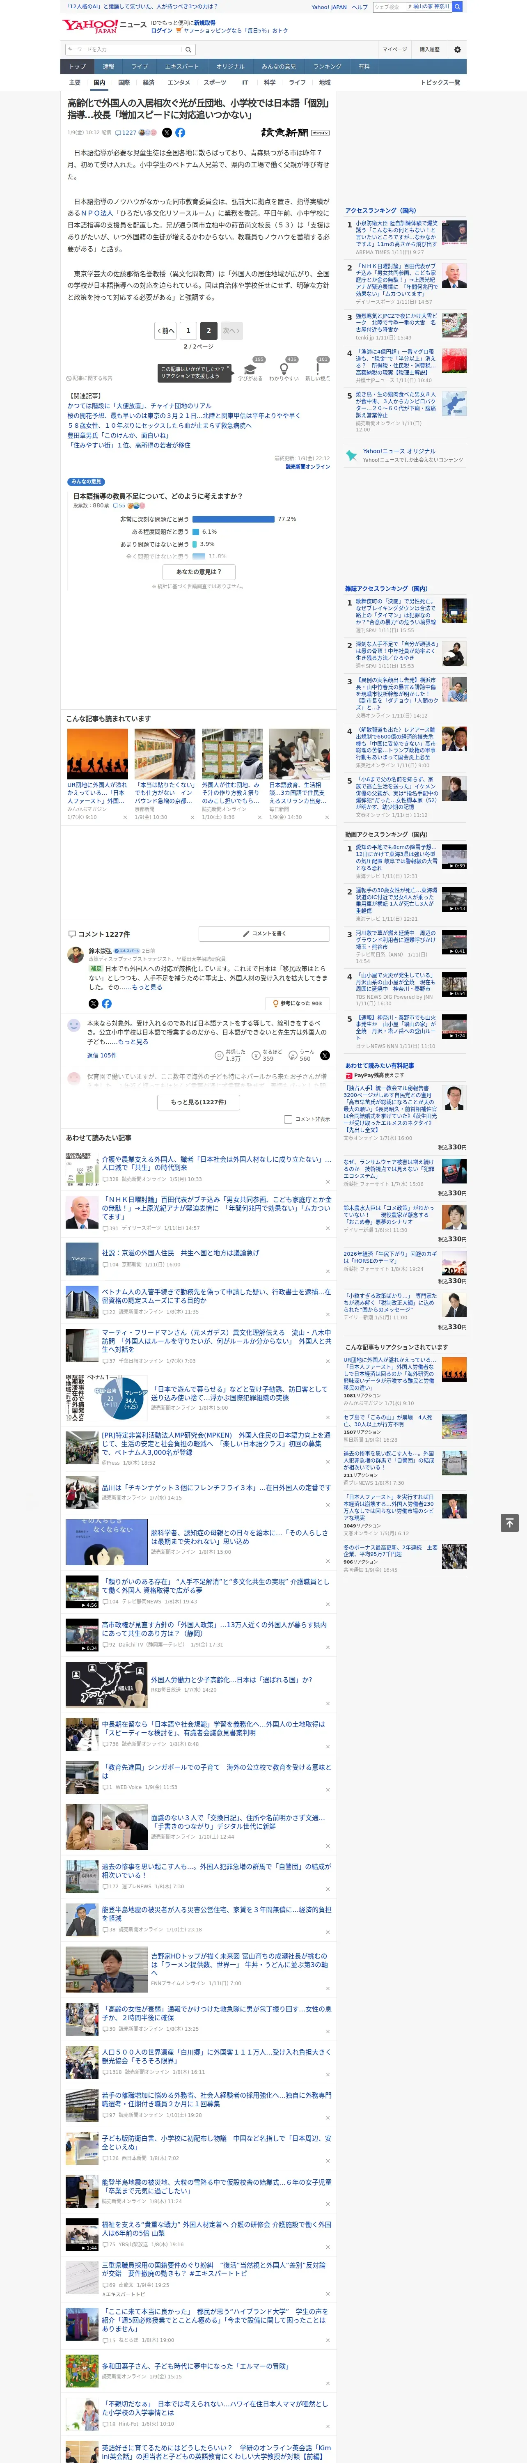Go to the previous page with 前へ
Image resolution: width=527 pixels, height=2463 pixels.
(165, 330)
